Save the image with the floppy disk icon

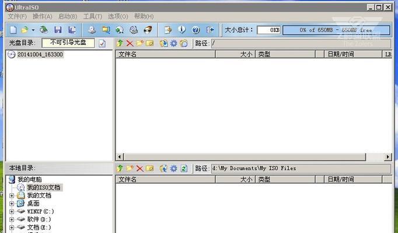pos(58,30)
